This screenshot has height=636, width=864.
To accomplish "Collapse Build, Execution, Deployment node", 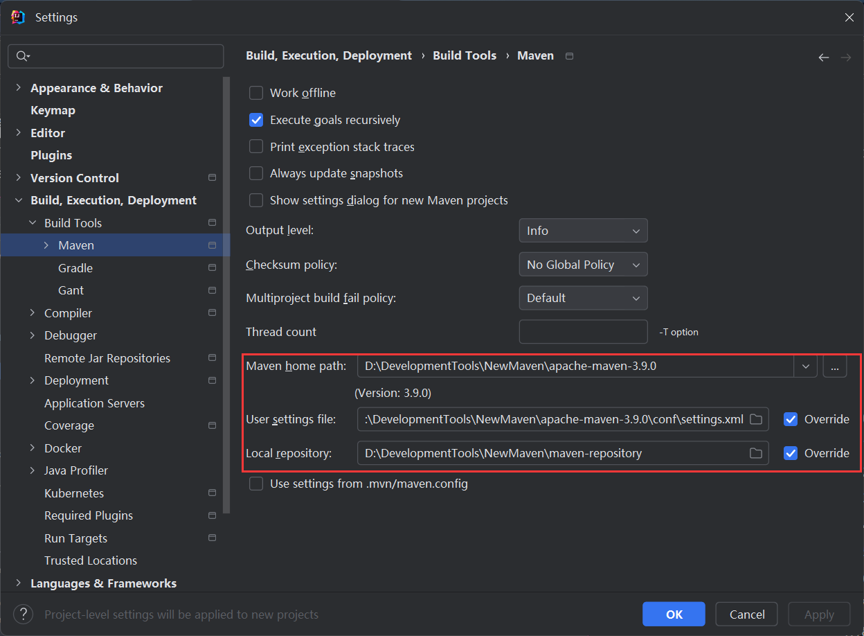I will click(x=19, y=200).
